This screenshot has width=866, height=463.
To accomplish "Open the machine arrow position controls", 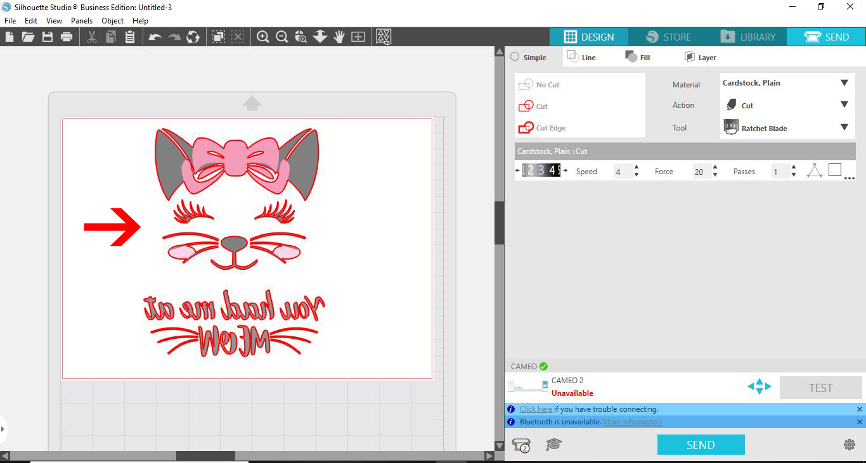I will tap(759, 386).
